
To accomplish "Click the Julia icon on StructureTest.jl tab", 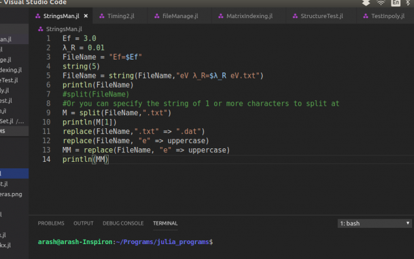I will pos(295,16).
